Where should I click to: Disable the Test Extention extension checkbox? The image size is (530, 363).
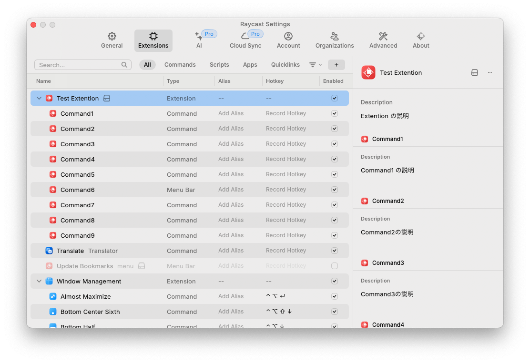[x=334, y=98]
